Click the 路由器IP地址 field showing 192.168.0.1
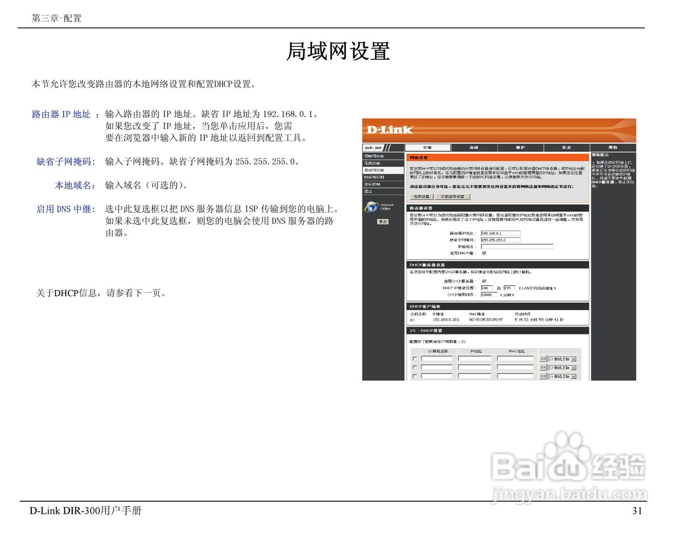Viewport: 690px width, 533px height. (501, 233)
